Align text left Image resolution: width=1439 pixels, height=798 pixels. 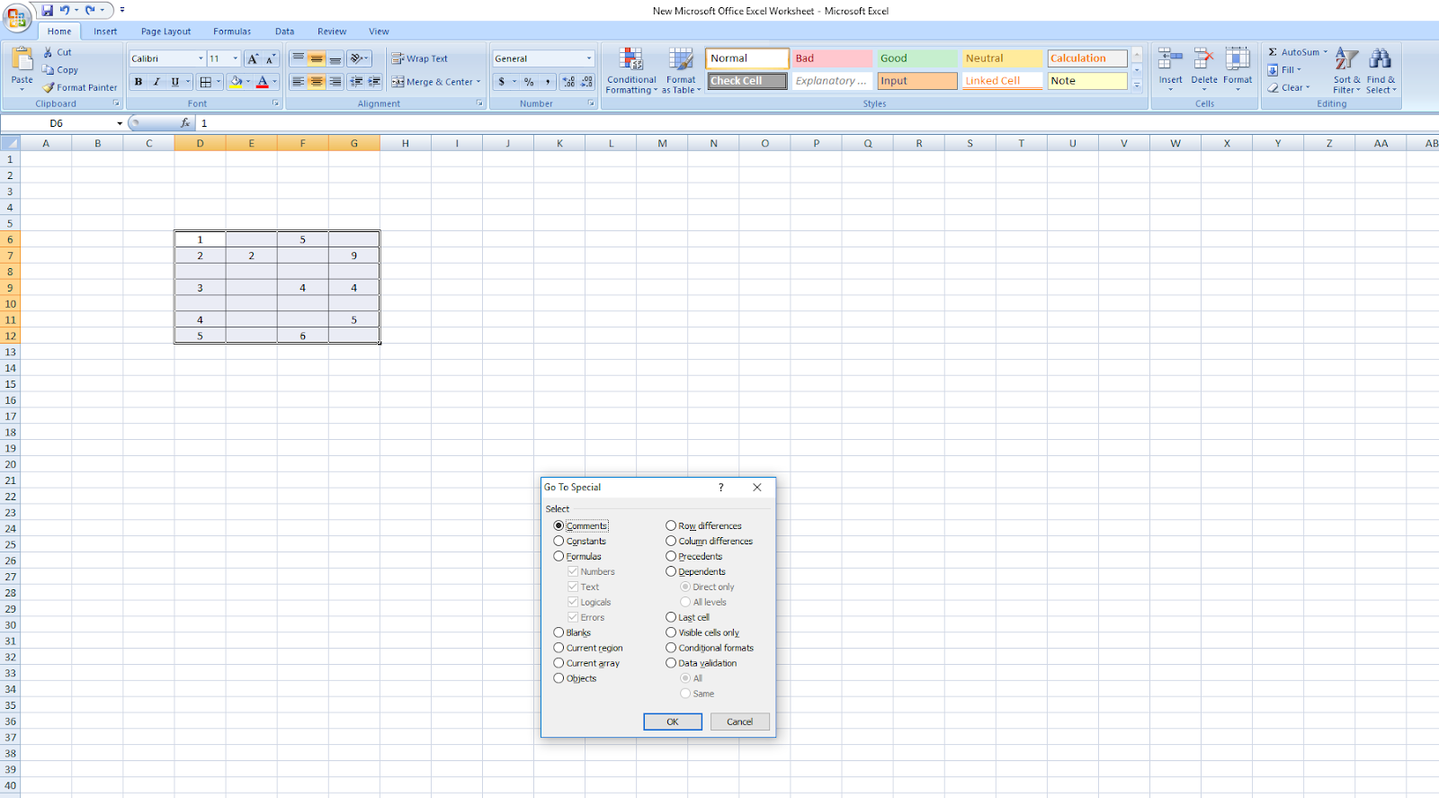pyautogui.click(x=299, y=82)
